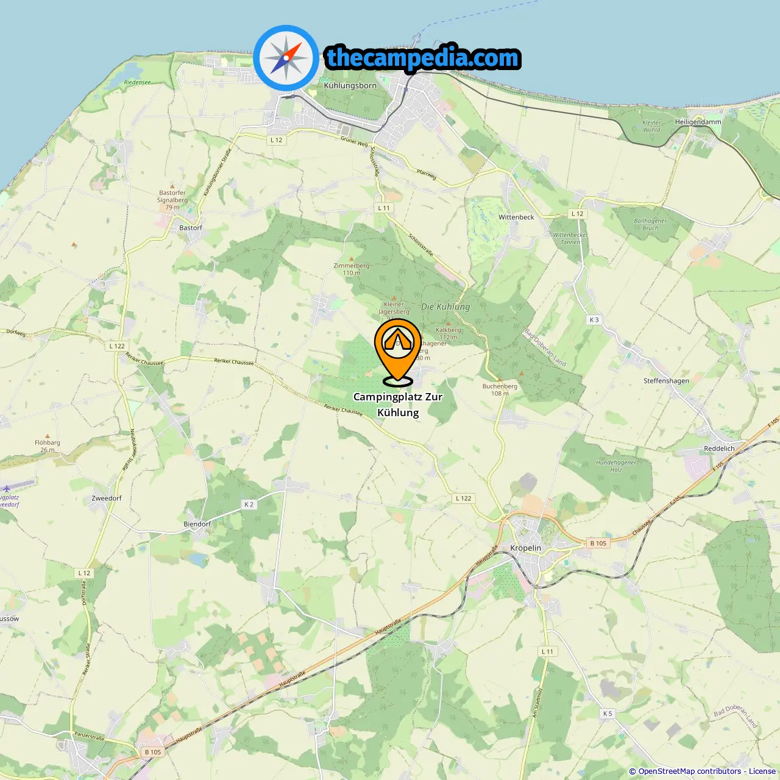Screen dimensions: 780x780
Task: Open the thecampedia.com logo text
Action: (423, 58)
